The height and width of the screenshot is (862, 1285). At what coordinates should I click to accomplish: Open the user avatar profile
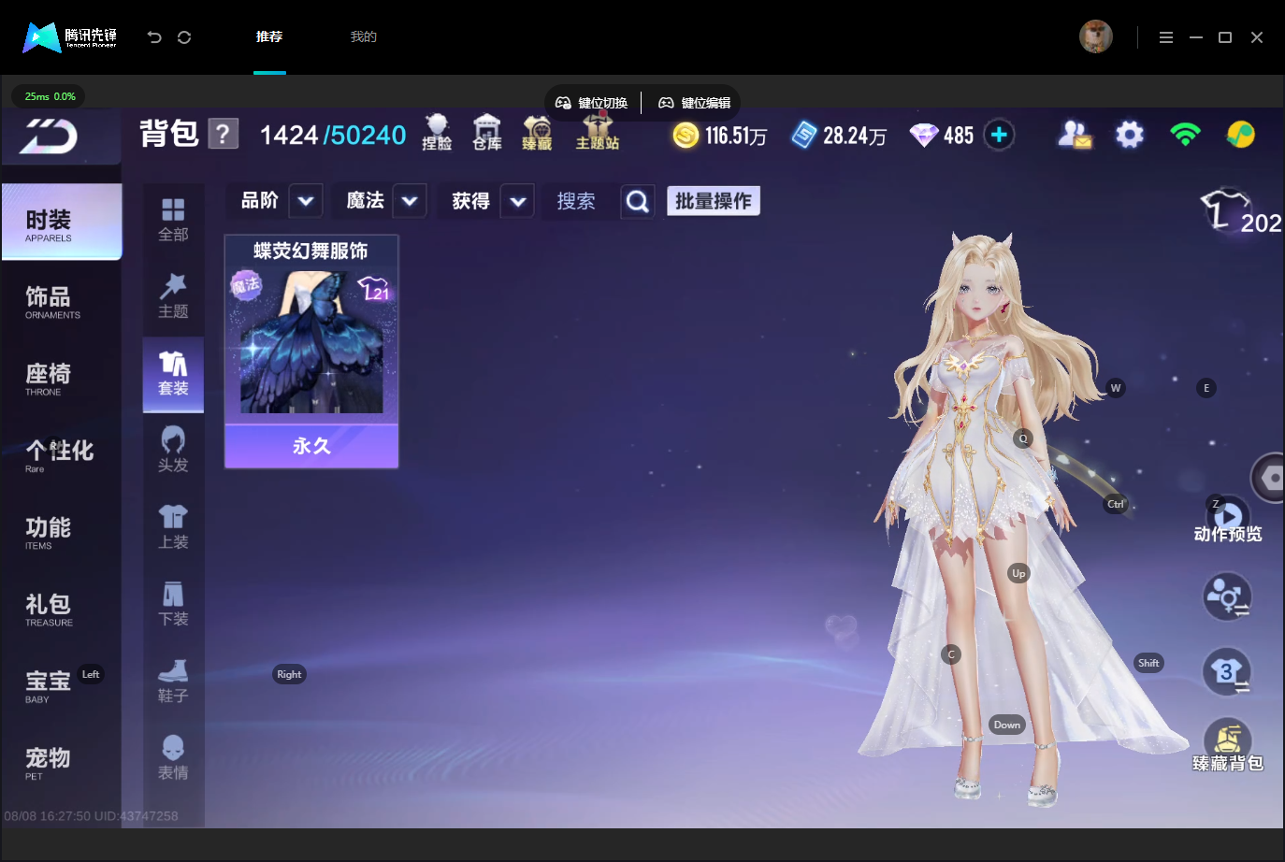(x=1096, y=36)
